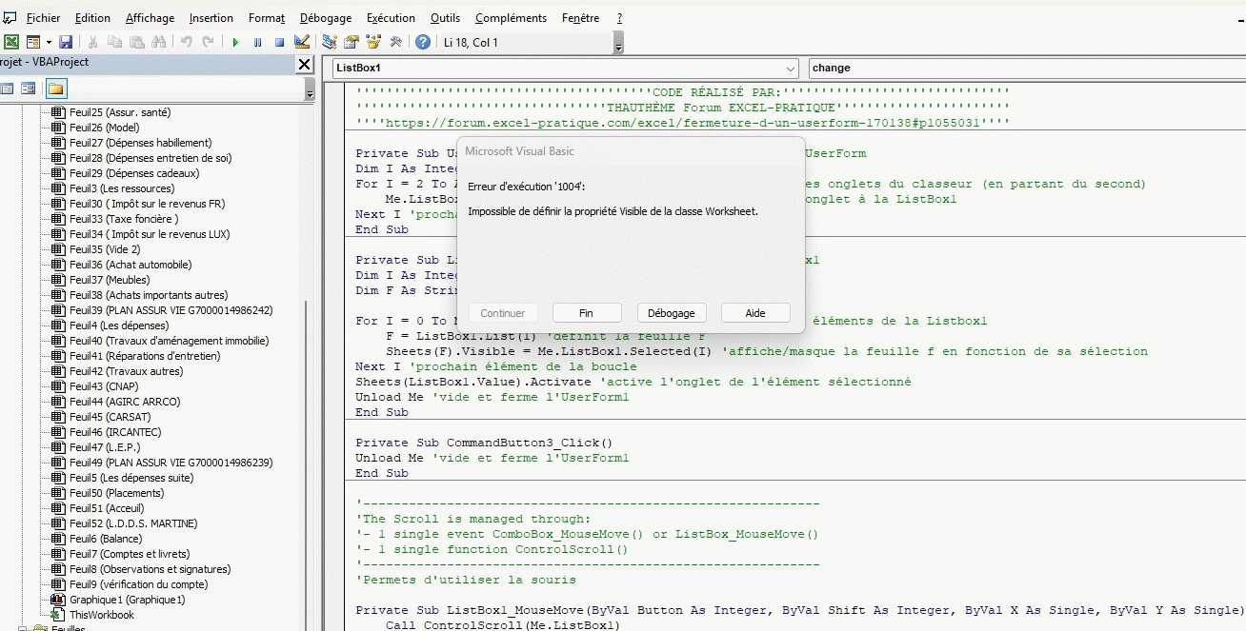Click the View Code icon in project panel
The height and width of the screenshot is (631, 1246).
coord(7,89)
